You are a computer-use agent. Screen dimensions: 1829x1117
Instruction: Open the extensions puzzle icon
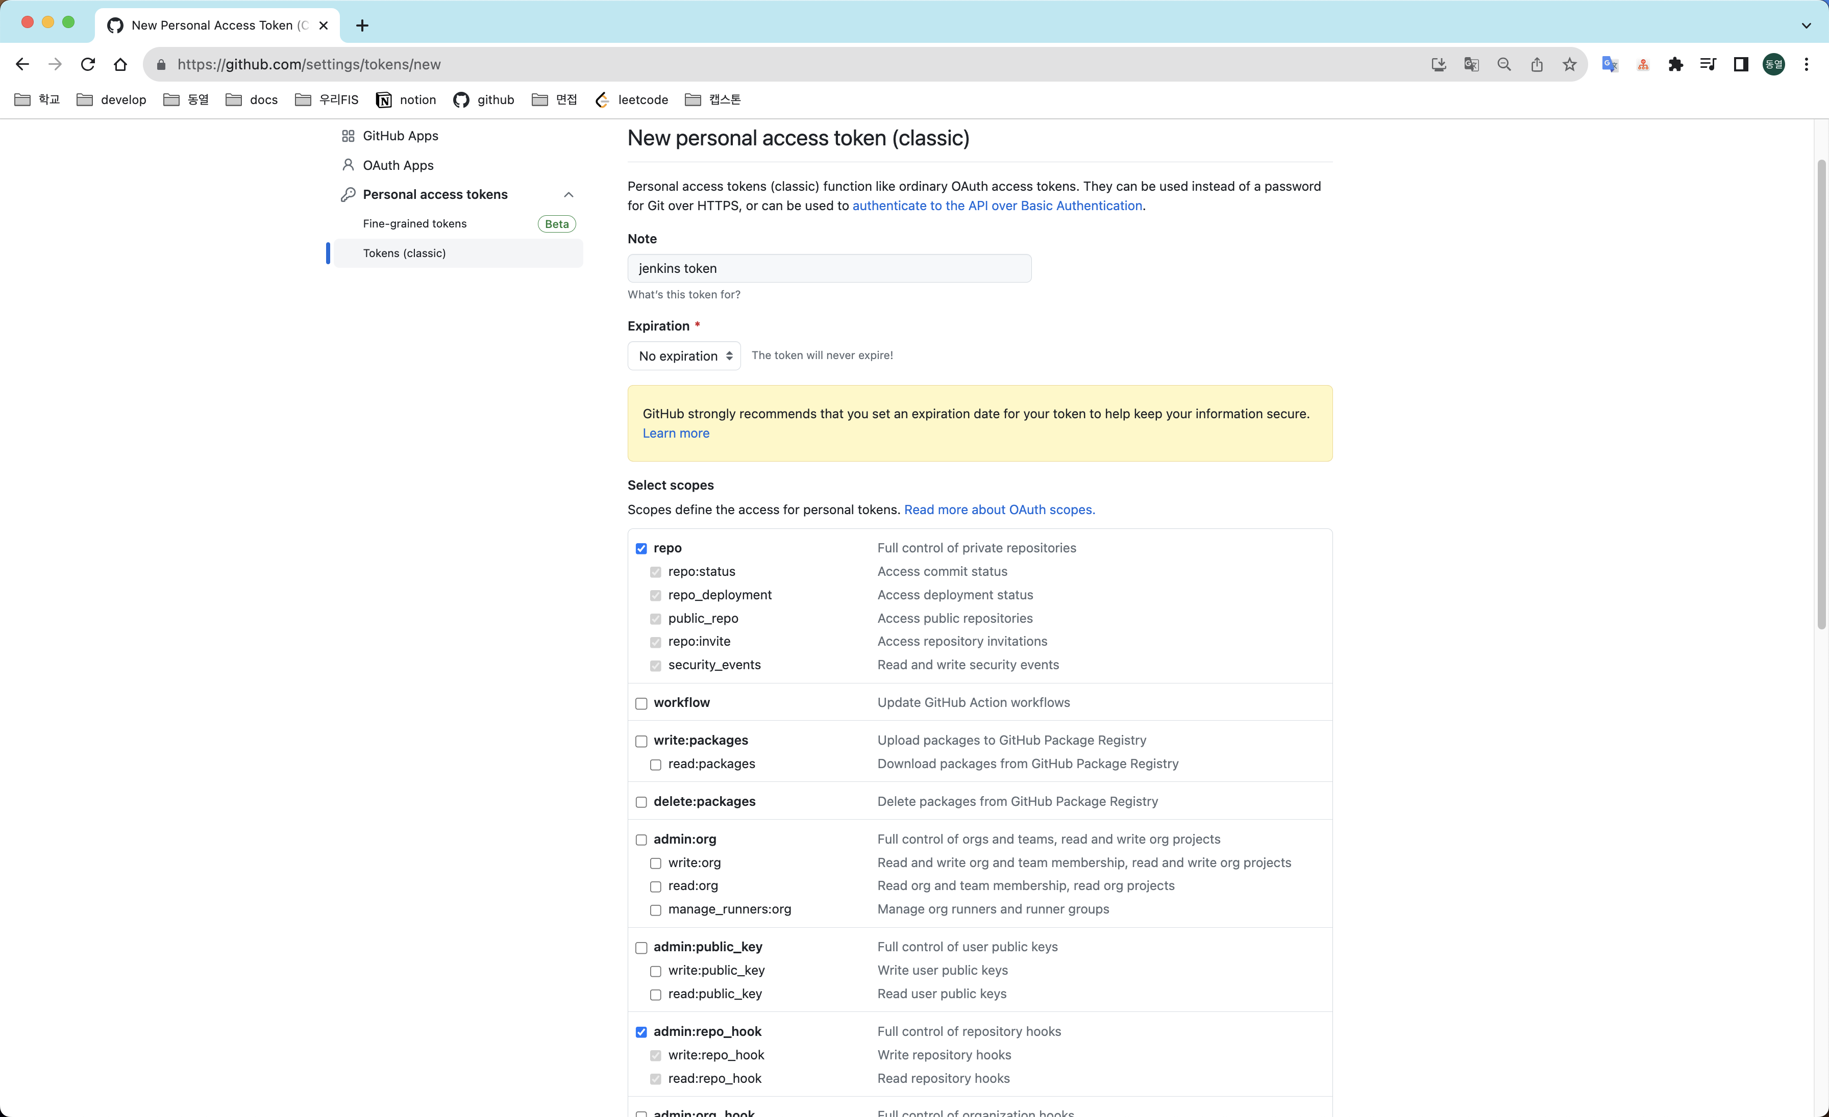[1675, 65]
